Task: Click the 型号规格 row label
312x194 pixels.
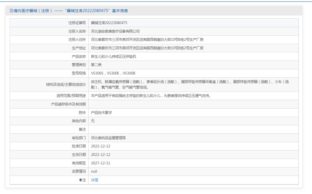Action: 79,73
